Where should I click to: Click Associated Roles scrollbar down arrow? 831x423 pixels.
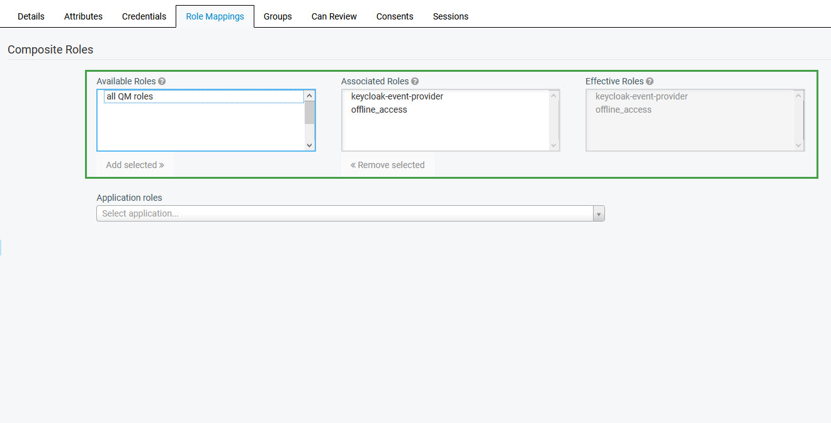click(554, 145)
